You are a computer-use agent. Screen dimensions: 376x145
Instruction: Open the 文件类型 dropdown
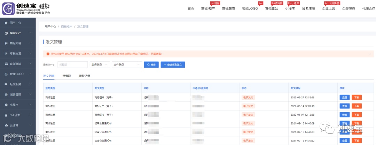pyautogui.click(x=127, y=64)
